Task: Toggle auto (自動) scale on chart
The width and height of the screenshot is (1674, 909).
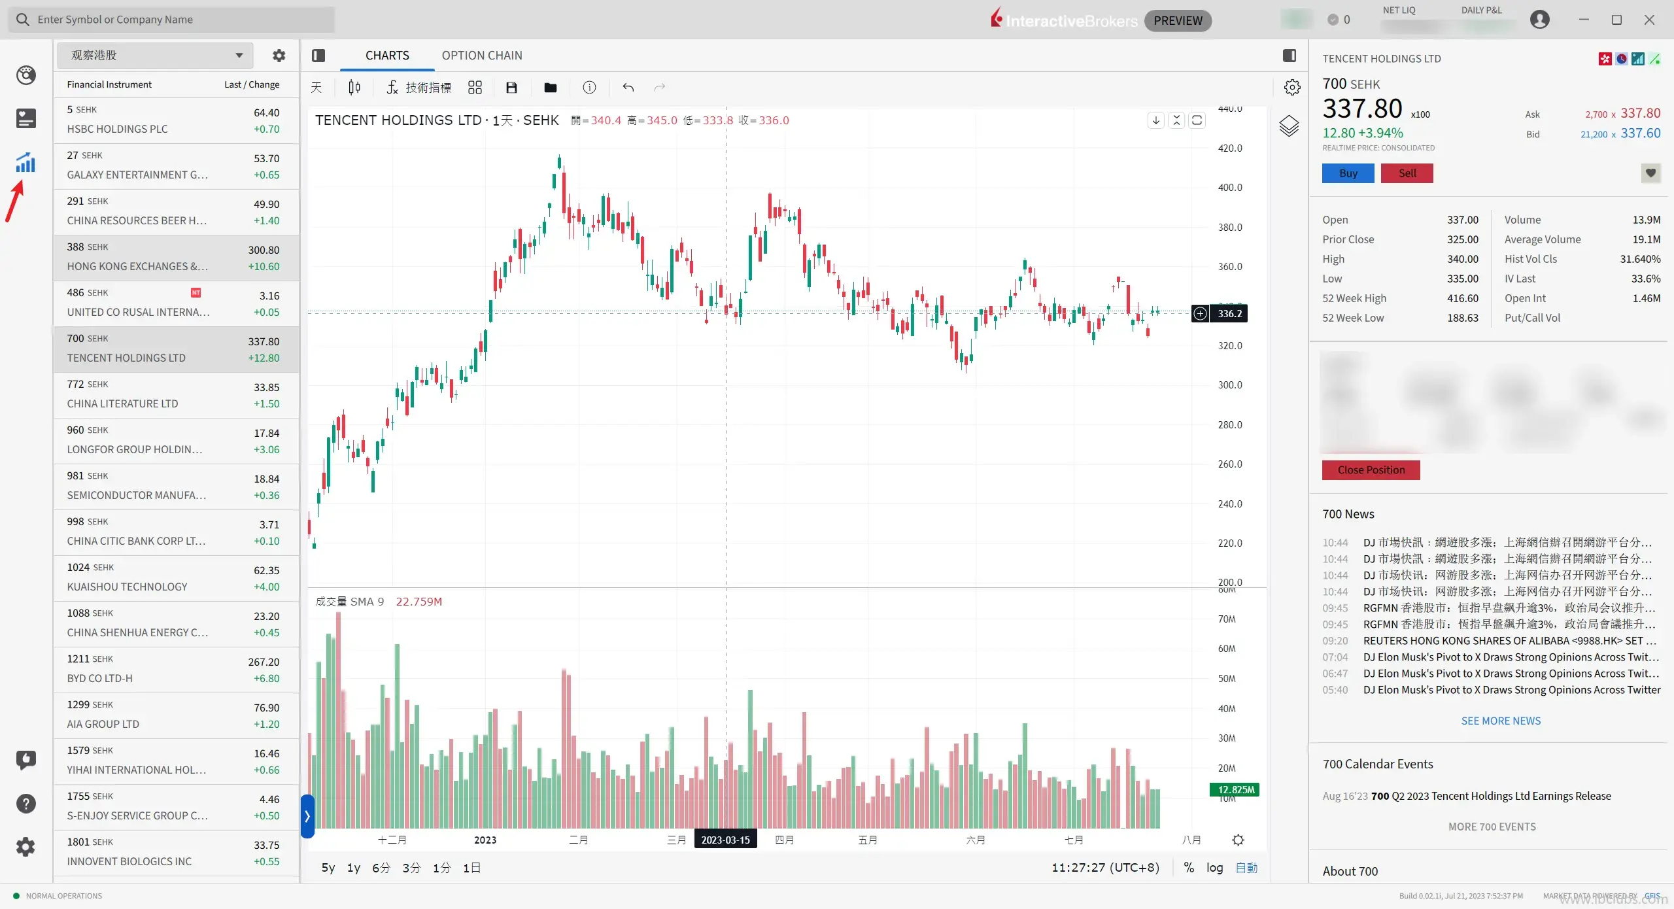Action: tap(1246, 868)
